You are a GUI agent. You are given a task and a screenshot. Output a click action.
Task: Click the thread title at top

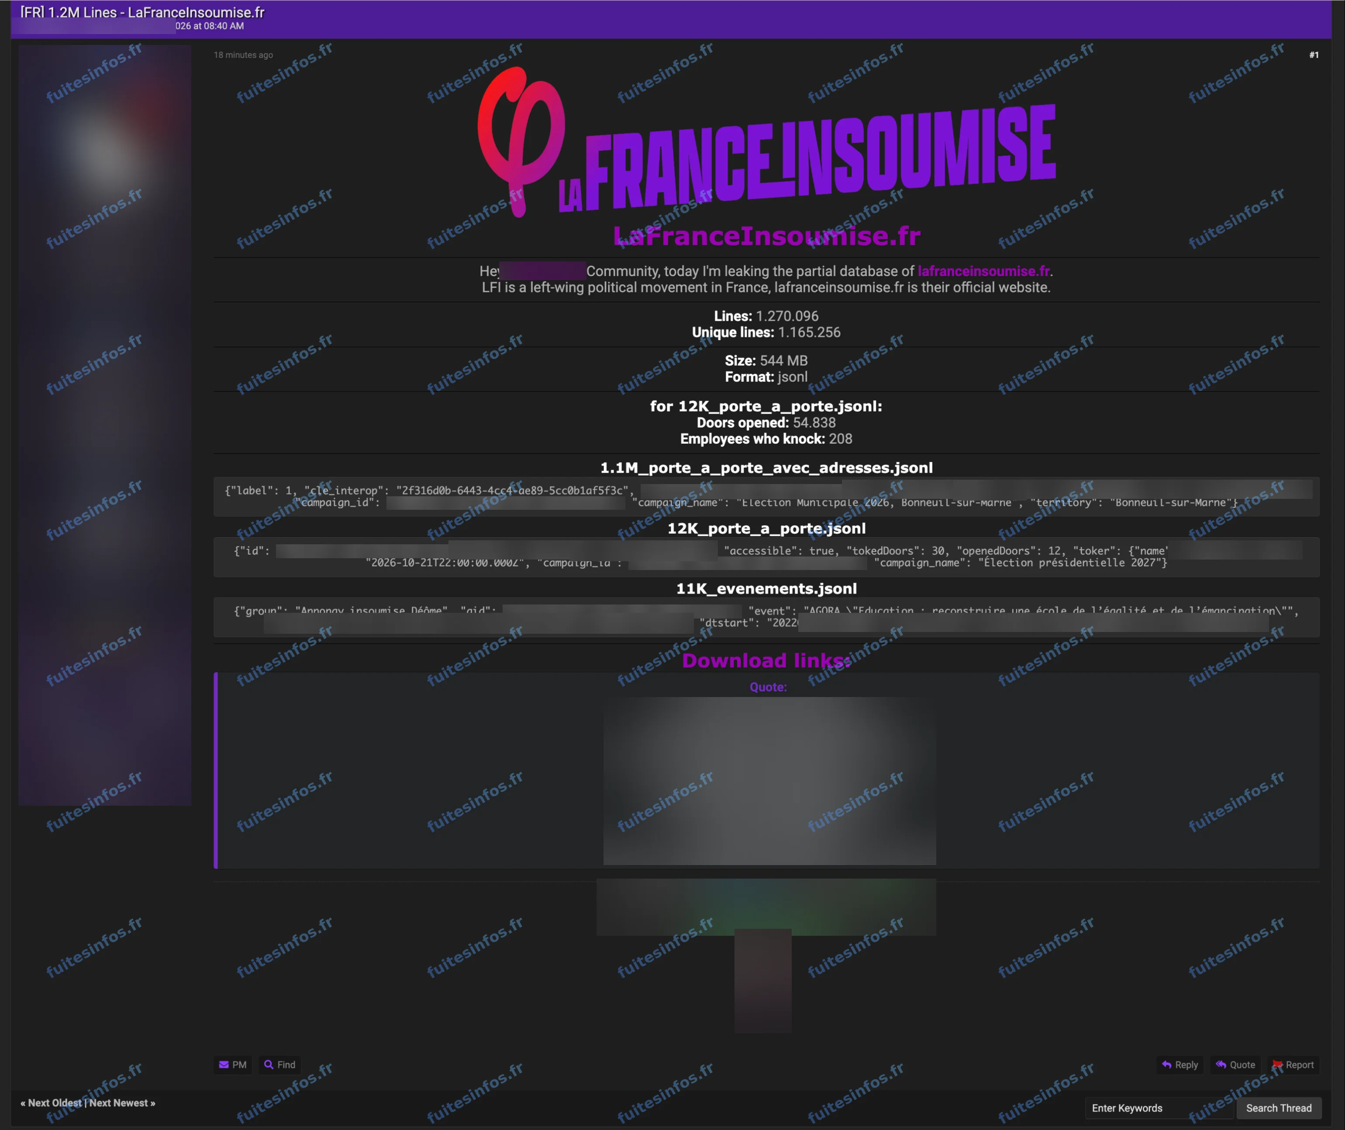pyautogui.click(x=142, y=12)
